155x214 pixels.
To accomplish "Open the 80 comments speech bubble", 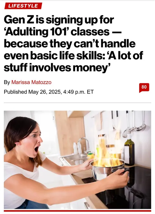I will click(144, 88).
